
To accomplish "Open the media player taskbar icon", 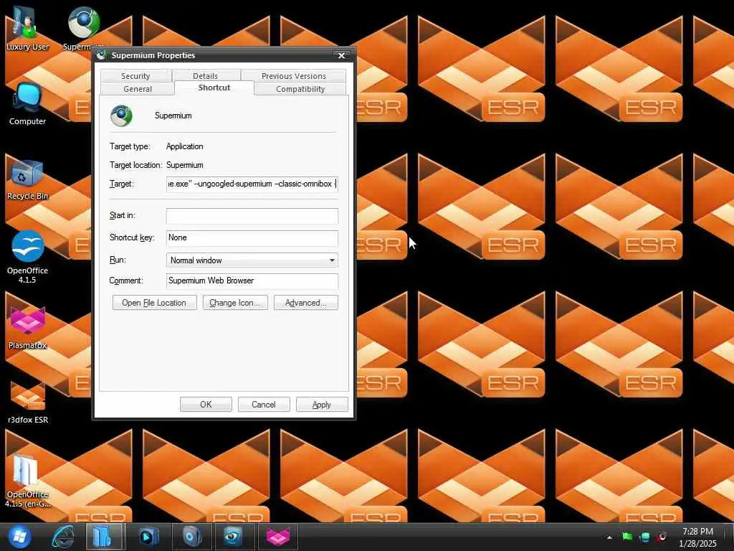I will click(149, 537).
